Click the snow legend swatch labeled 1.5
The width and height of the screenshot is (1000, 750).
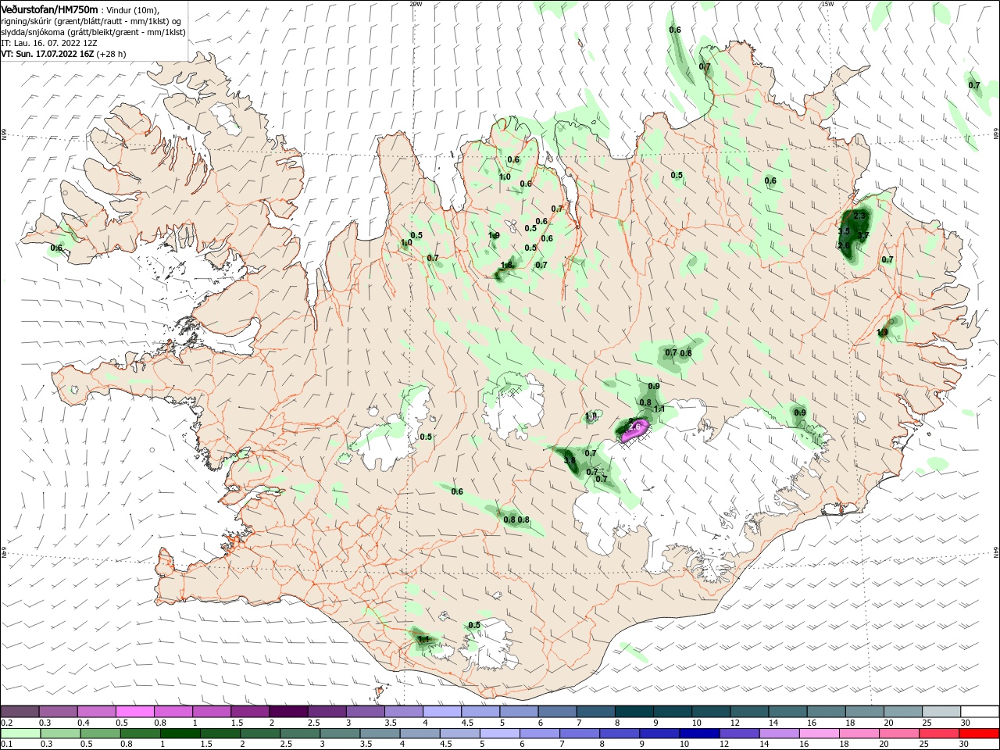coord(250,712)
